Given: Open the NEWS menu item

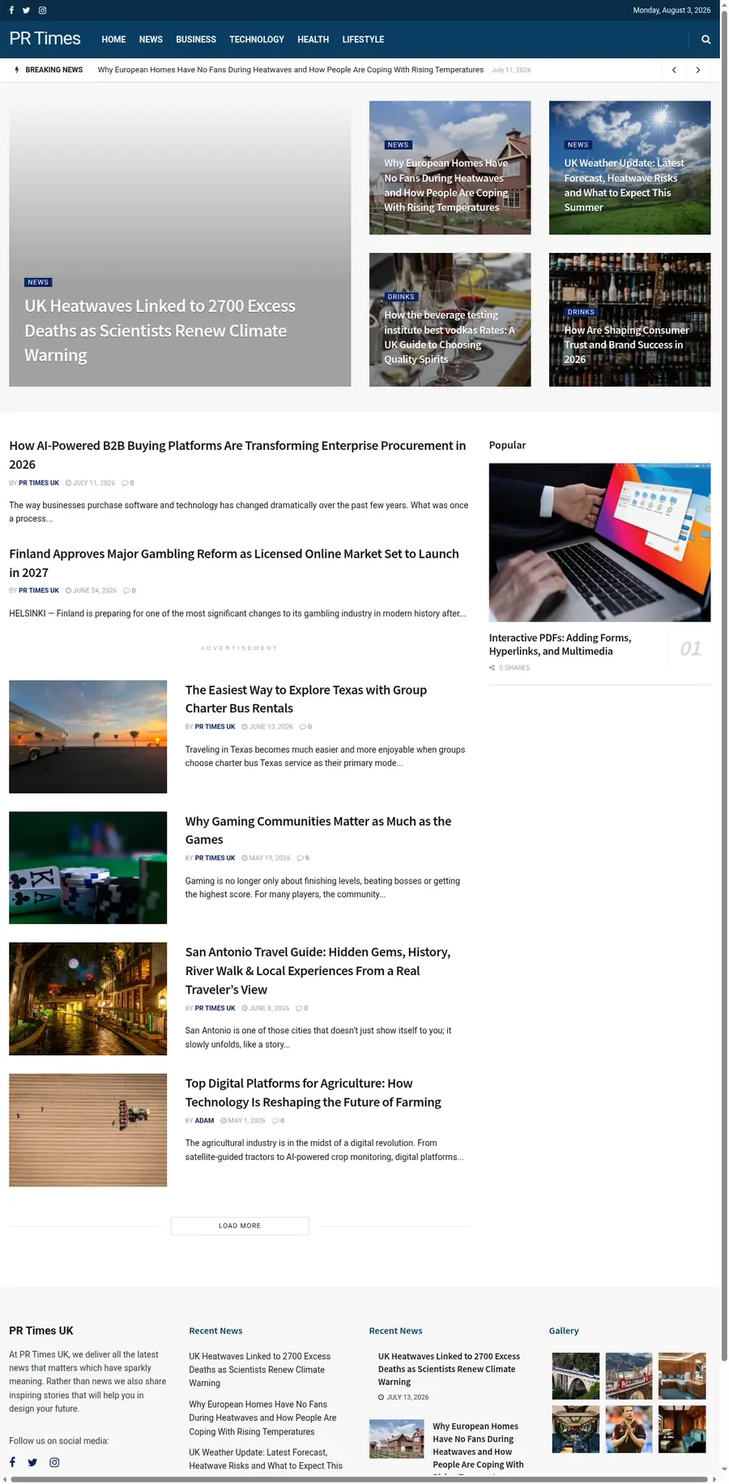Looking at the screenshot, I should coord(151,39).
